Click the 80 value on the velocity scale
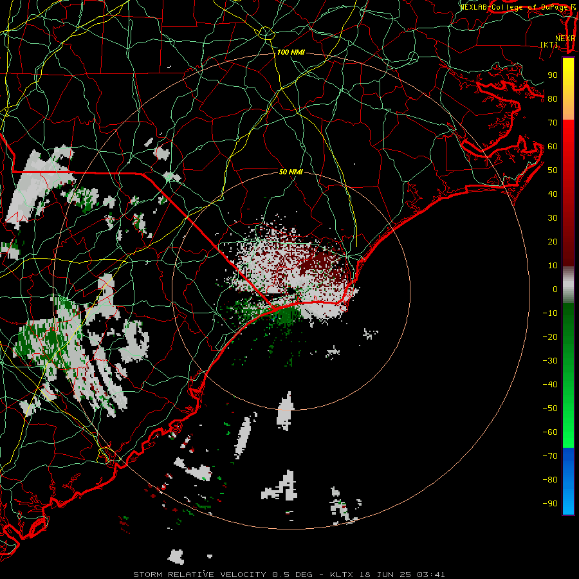The width and height of the screenshot is (579, 579). 553,98
